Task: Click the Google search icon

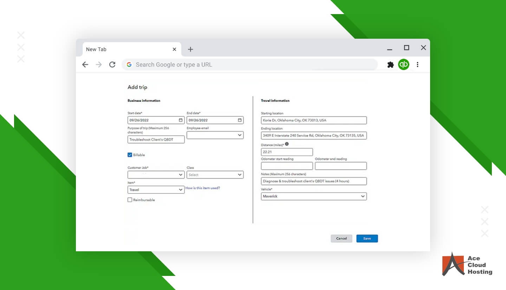Action: 129,64
